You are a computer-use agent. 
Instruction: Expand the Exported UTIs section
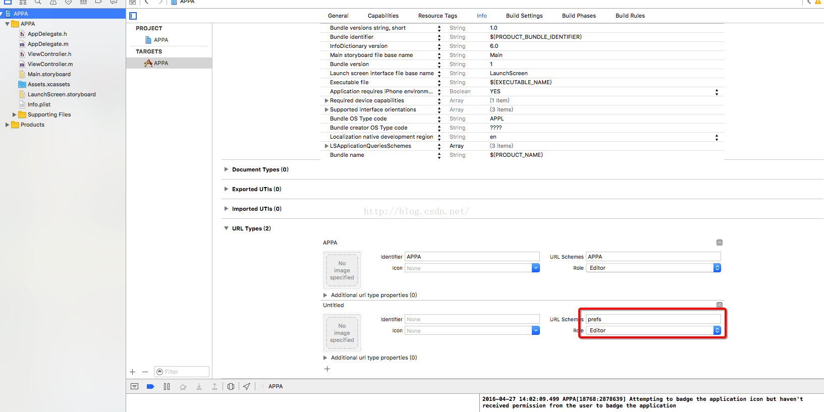click(x=226, y=189)
